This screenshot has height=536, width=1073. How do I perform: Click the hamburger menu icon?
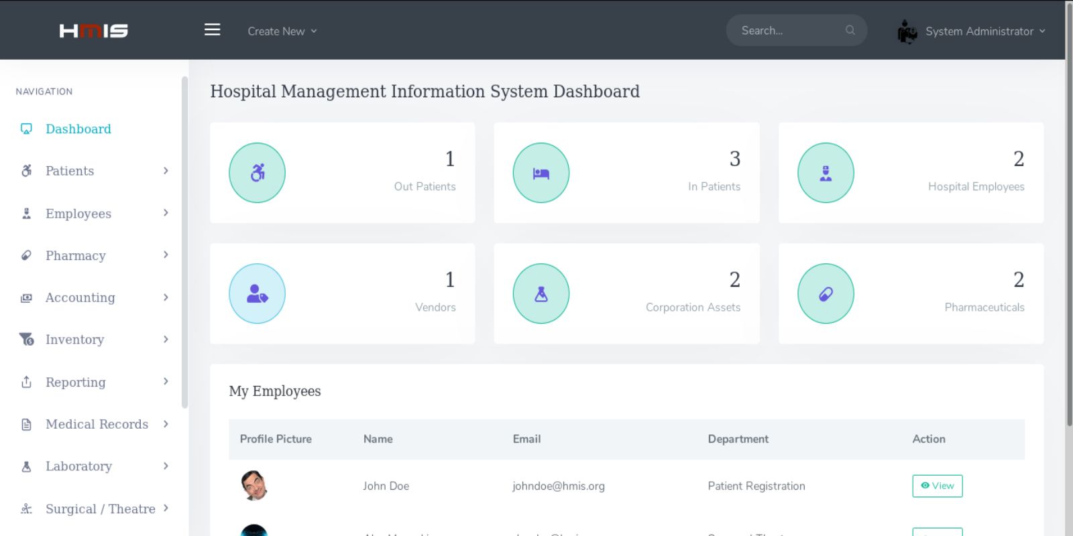[212, 30]
